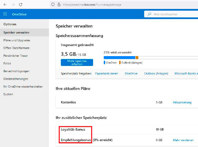Click the 'OneDrive' free-up space link
Image resolution: width=198 pixels, height=147 pixels.
click(131, 73)
